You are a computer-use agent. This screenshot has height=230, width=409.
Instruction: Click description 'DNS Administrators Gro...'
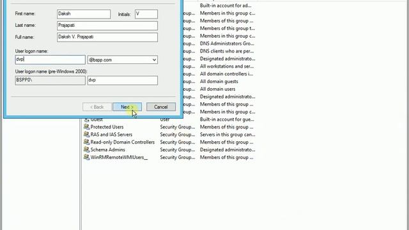point(227,43)
